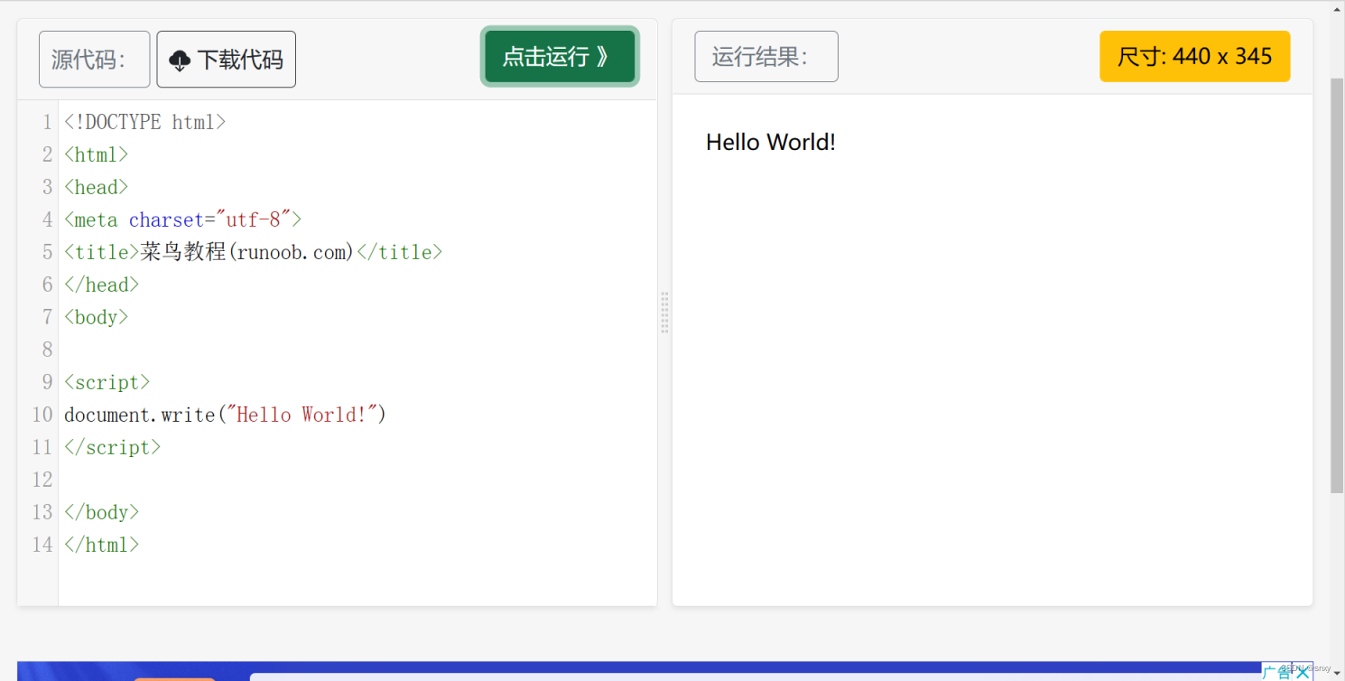The height and width of the screenshot is (681, 1345).
Task: Click the <html> opening tag on line 2
Action: pyautogui.click(x=97, y=154)
